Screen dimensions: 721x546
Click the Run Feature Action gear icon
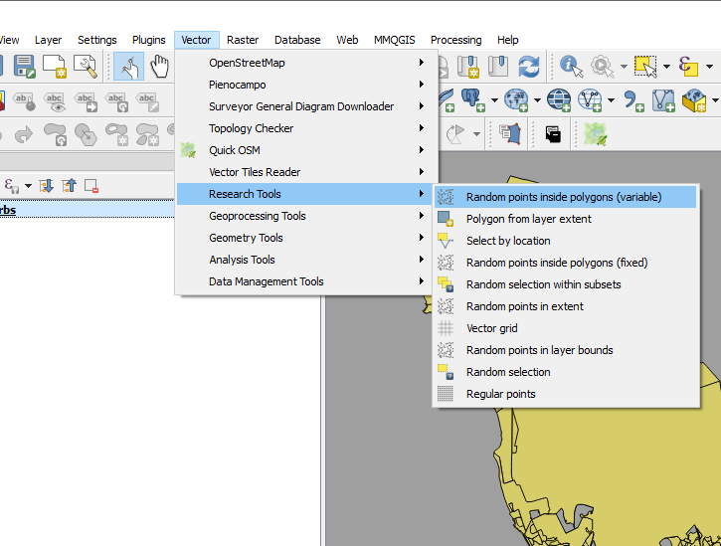click(603, 67)
